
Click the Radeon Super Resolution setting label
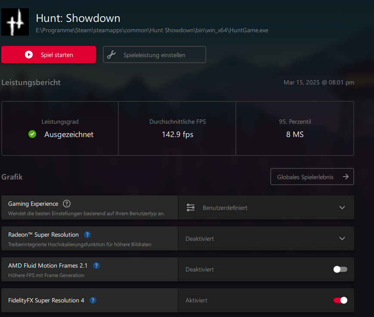43,235
